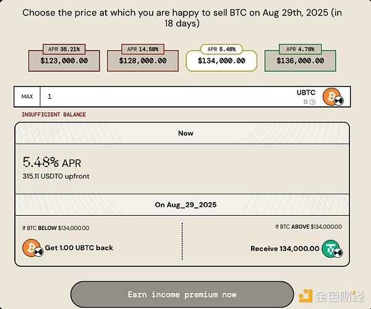Click the Insufficient Balance warning text
Viewport: 371px width, 309px height.
click(54, 114)
